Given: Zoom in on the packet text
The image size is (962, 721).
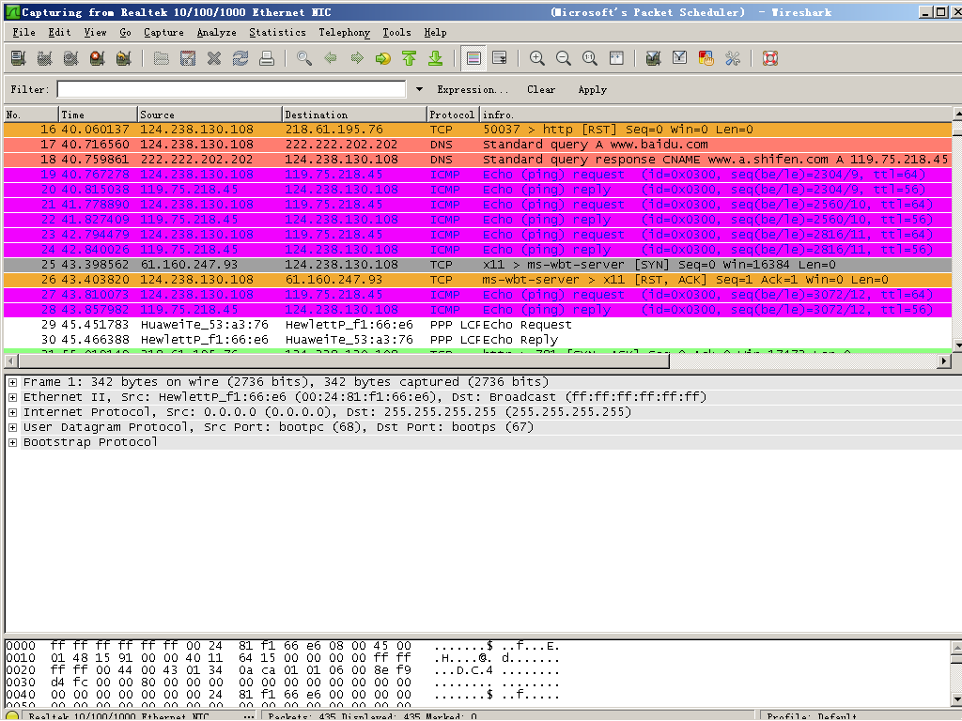Looking at the screenshot, I should 537,58.
